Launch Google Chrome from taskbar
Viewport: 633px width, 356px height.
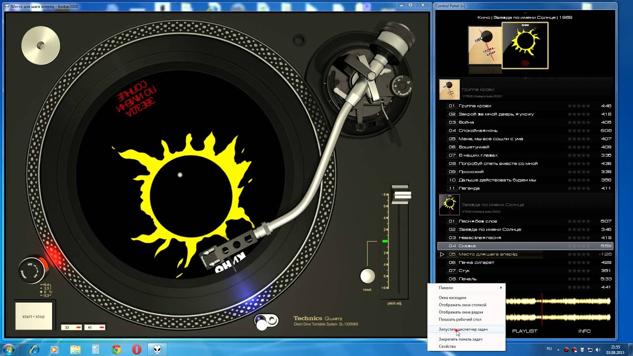click(116, 350)
